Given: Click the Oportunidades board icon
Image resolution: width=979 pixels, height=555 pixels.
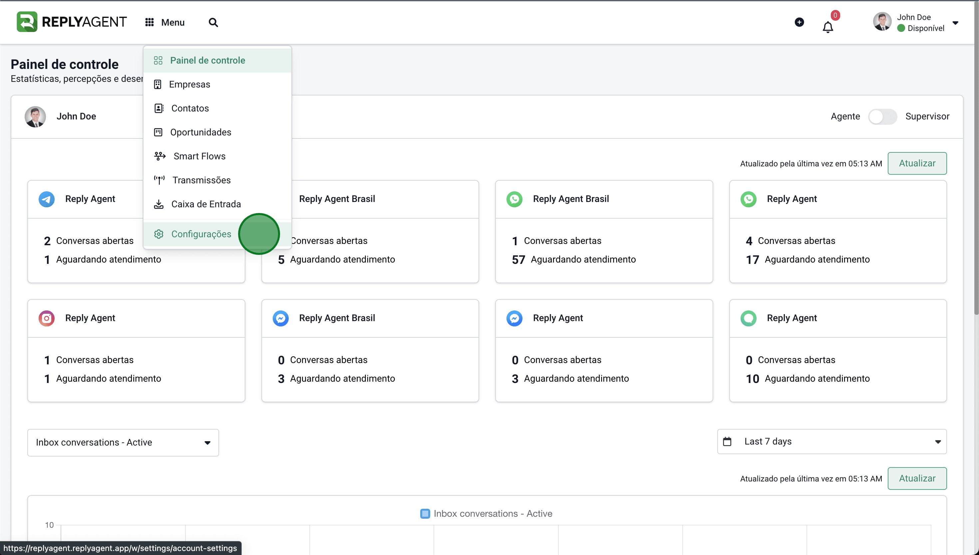Looking at the screenshot, I should point(158,132).
